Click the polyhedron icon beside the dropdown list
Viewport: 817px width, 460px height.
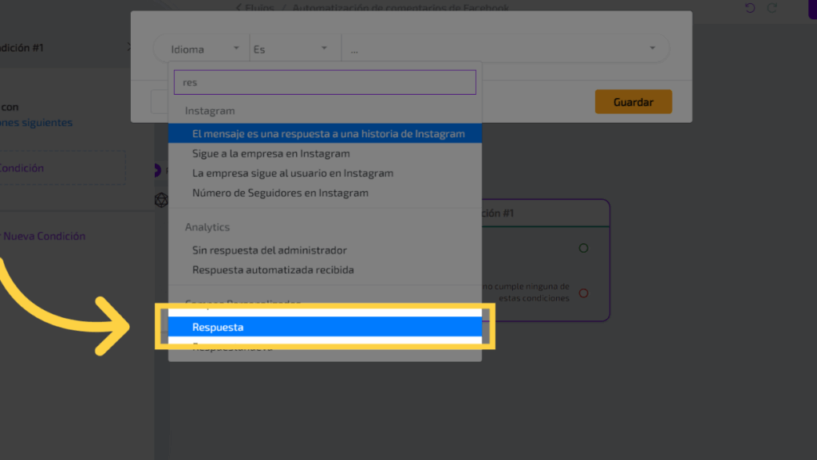[x=160, y=200]
